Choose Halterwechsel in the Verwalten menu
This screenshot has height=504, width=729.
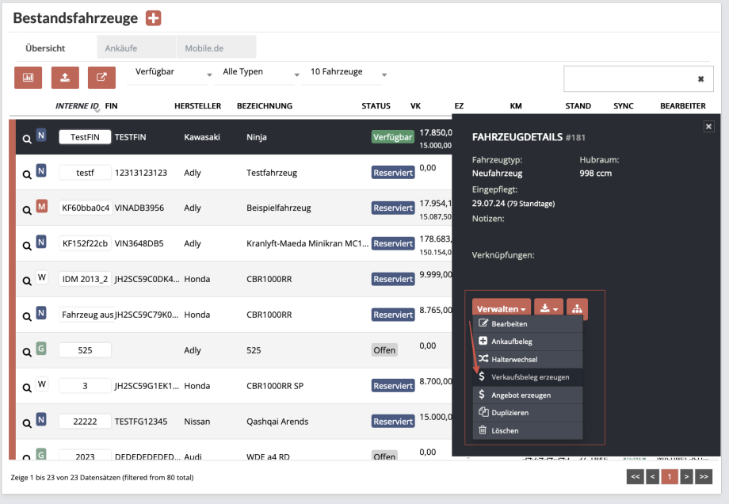coord(513,359)
